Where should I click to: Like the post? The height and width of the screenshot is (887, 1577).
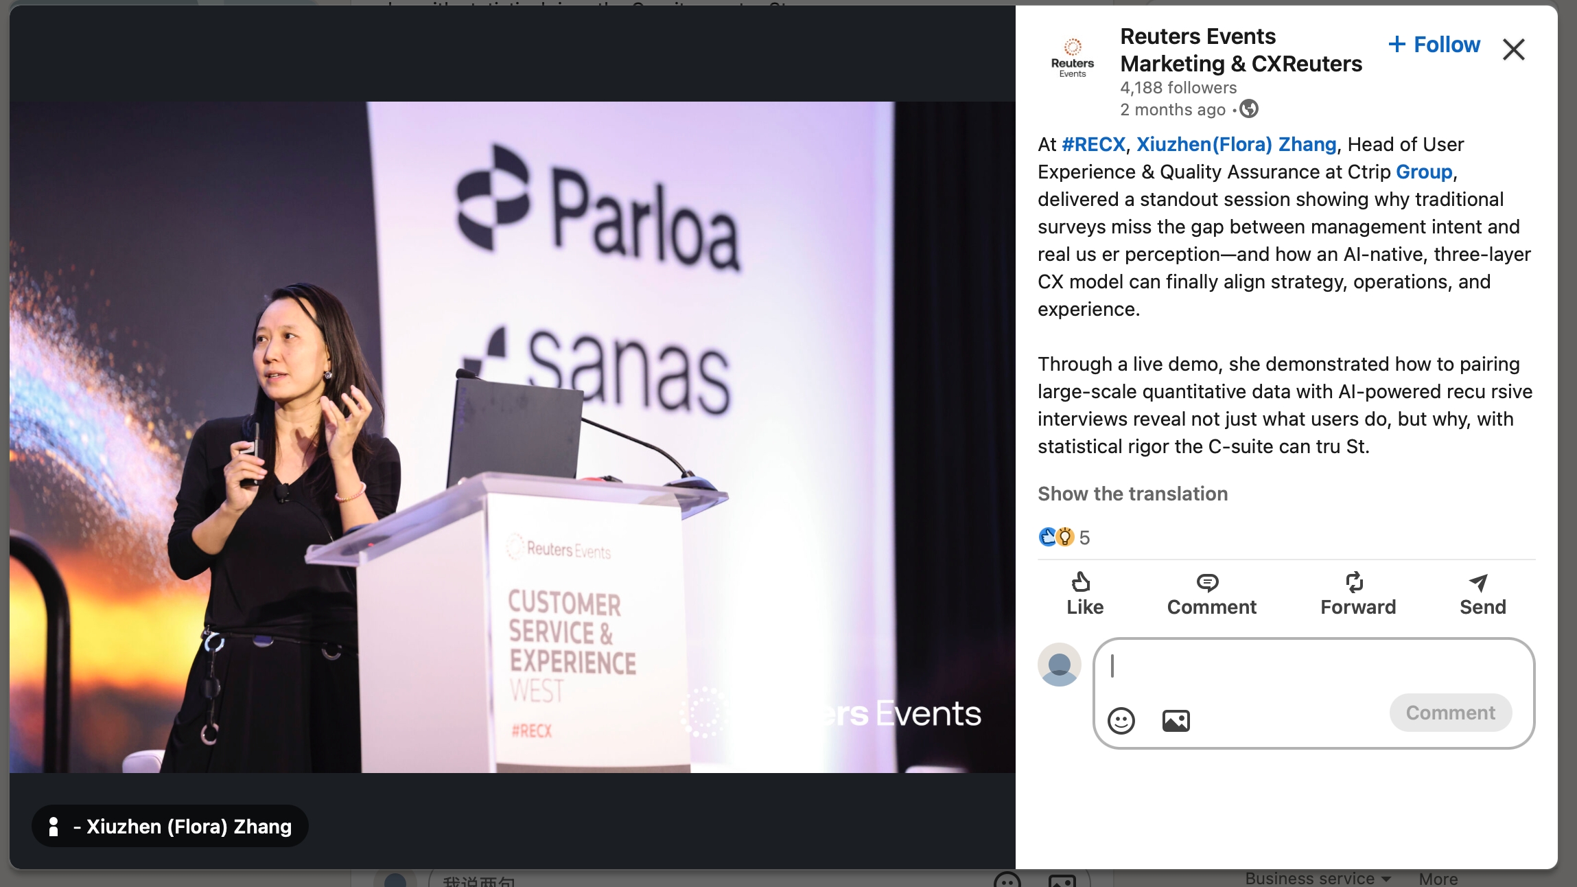point(1084,594)
